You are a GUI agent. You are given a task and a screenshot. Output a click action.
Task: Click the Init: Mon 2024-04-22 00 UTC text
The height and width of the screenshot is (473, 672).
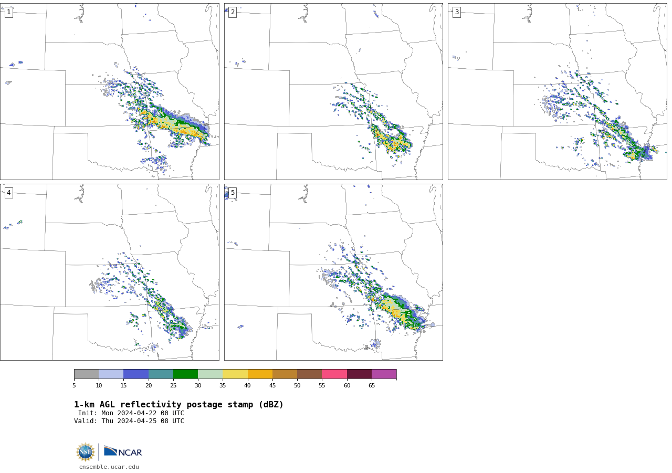click(131, 413)
